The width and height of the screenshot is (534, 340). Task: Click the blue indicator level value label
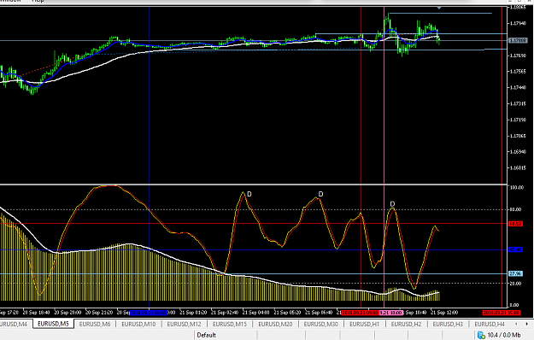pos(515,249)
